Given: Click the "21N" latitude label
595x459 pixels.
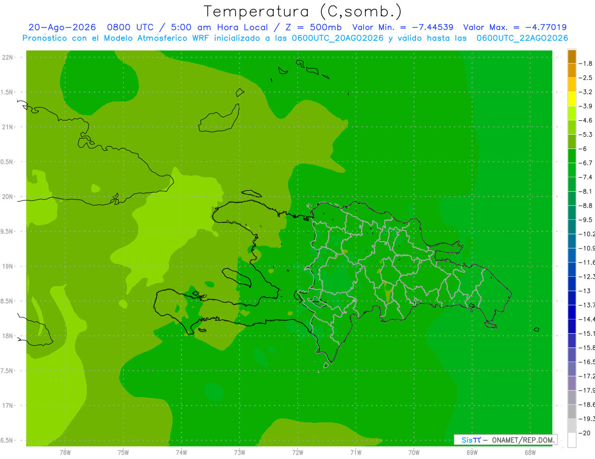Looking at the screenshot, I should pos(7,127).
